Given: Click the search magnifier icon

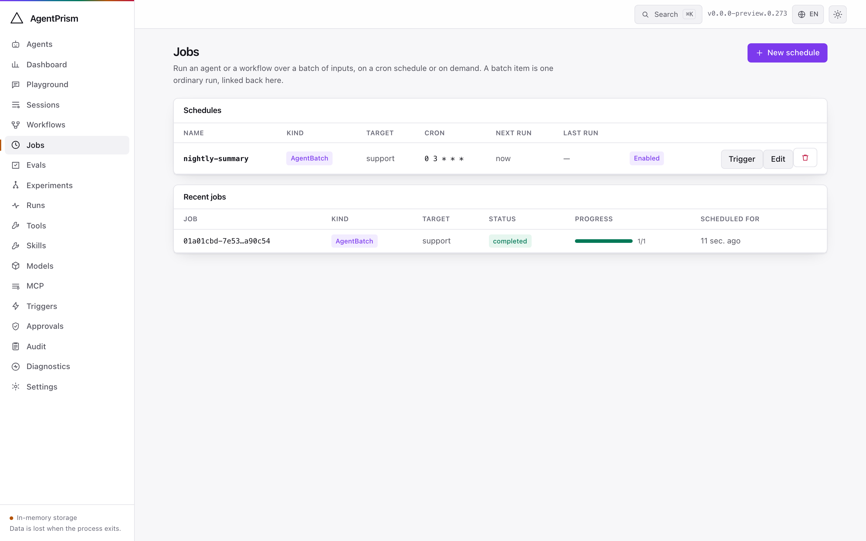Looking at the screenshot, I should point(645,14).
